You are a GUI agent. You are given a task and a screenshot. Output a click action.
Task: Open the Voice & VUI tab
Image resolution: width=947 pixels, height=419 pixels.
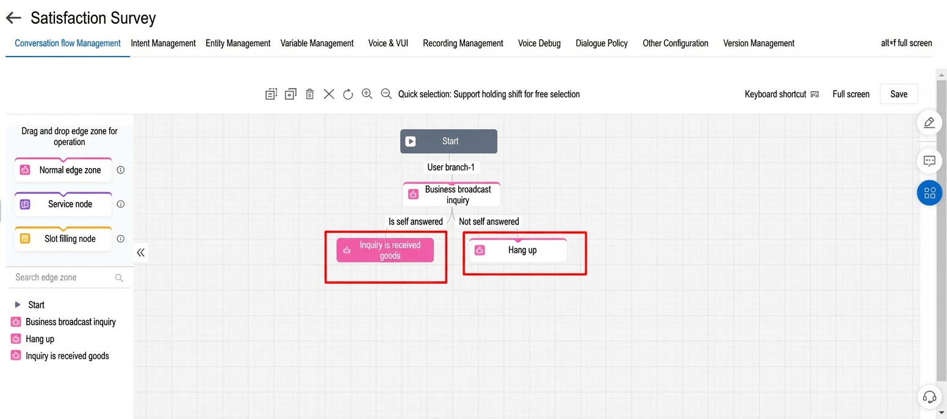(x=388, y=43)
